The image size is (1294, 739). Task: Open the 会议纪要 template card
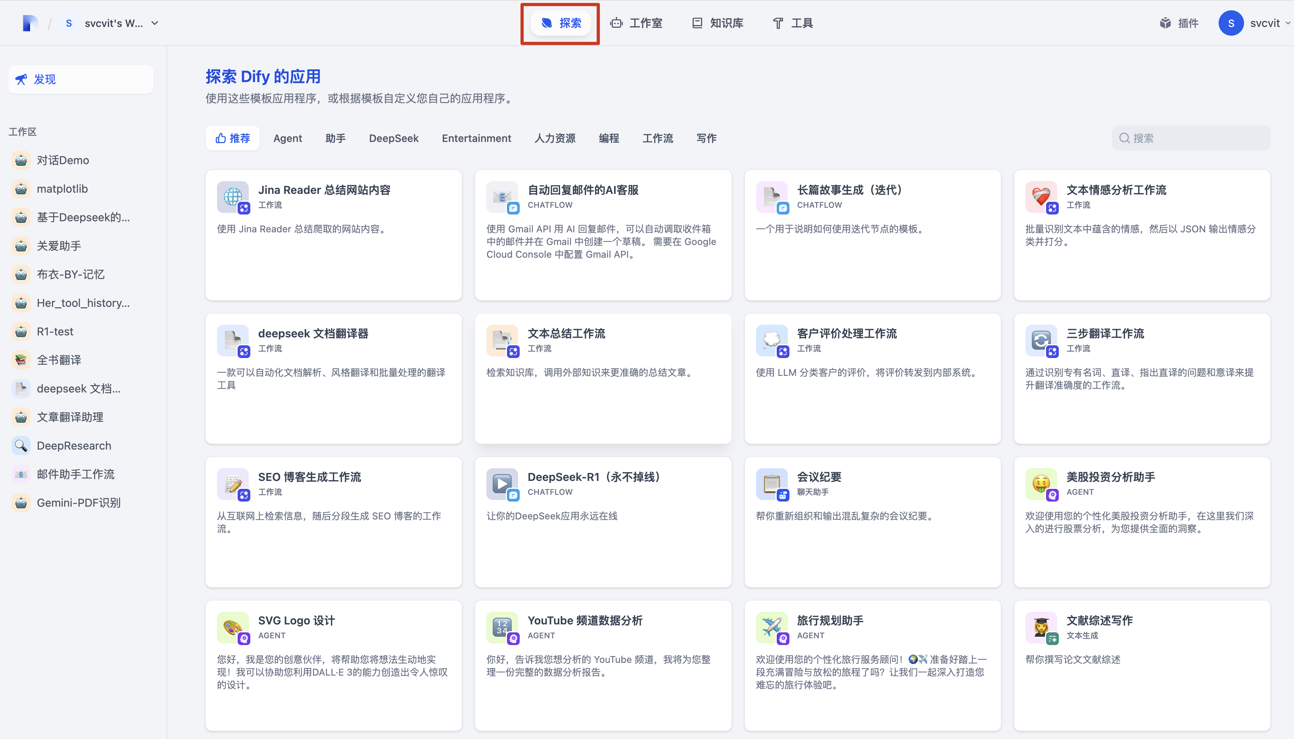pyautogui.click(x=872, y=522)
